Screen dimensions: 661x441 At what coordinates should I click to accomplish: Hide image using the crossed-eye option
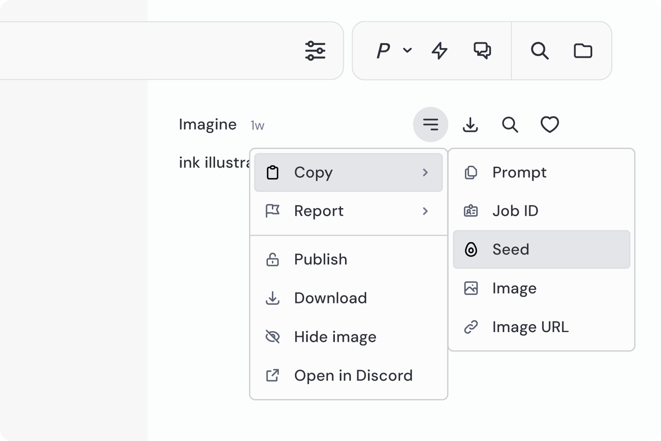tap(335, 336)
